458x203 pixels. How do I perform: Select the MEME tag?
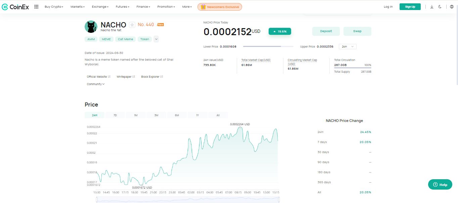click(106, 39)
